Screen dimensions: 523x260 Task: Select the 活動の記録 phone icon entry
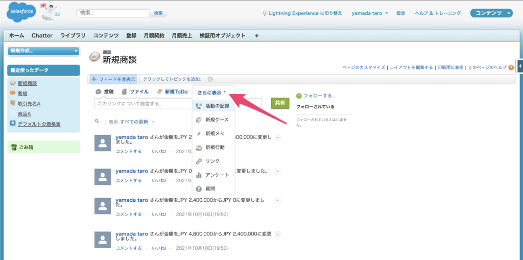tap(213, 106)
